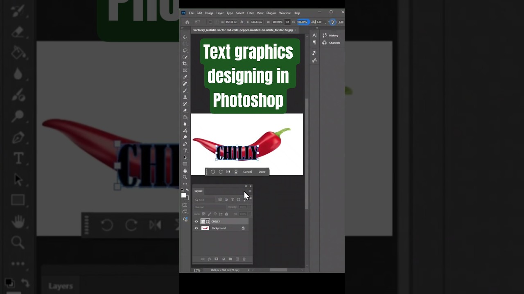This screenshot has width=524, height=294.
Task: Select the Move tool
Action: (185, 37)
